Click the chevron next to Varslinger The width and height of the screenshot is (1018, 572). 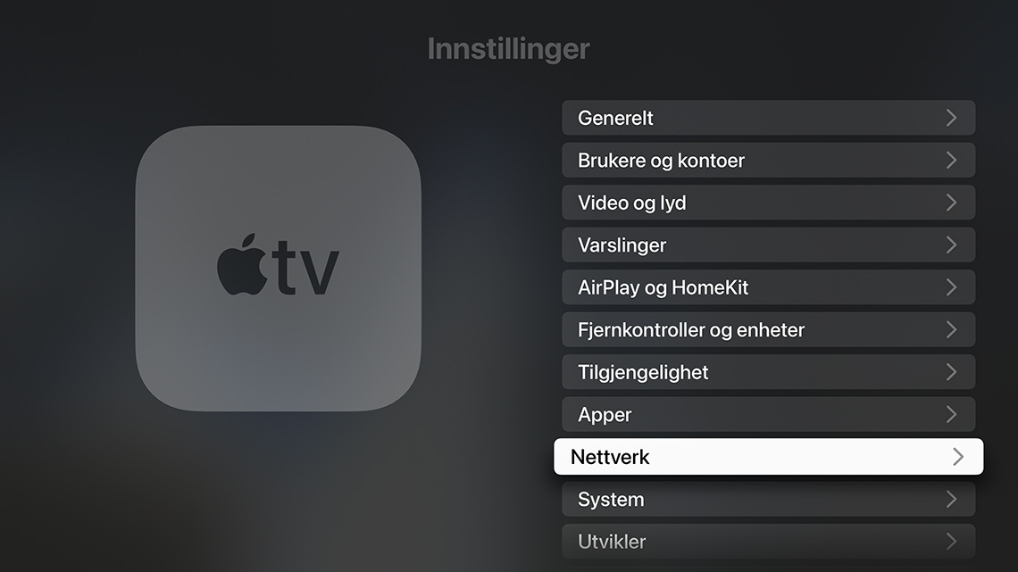point(951,245)
